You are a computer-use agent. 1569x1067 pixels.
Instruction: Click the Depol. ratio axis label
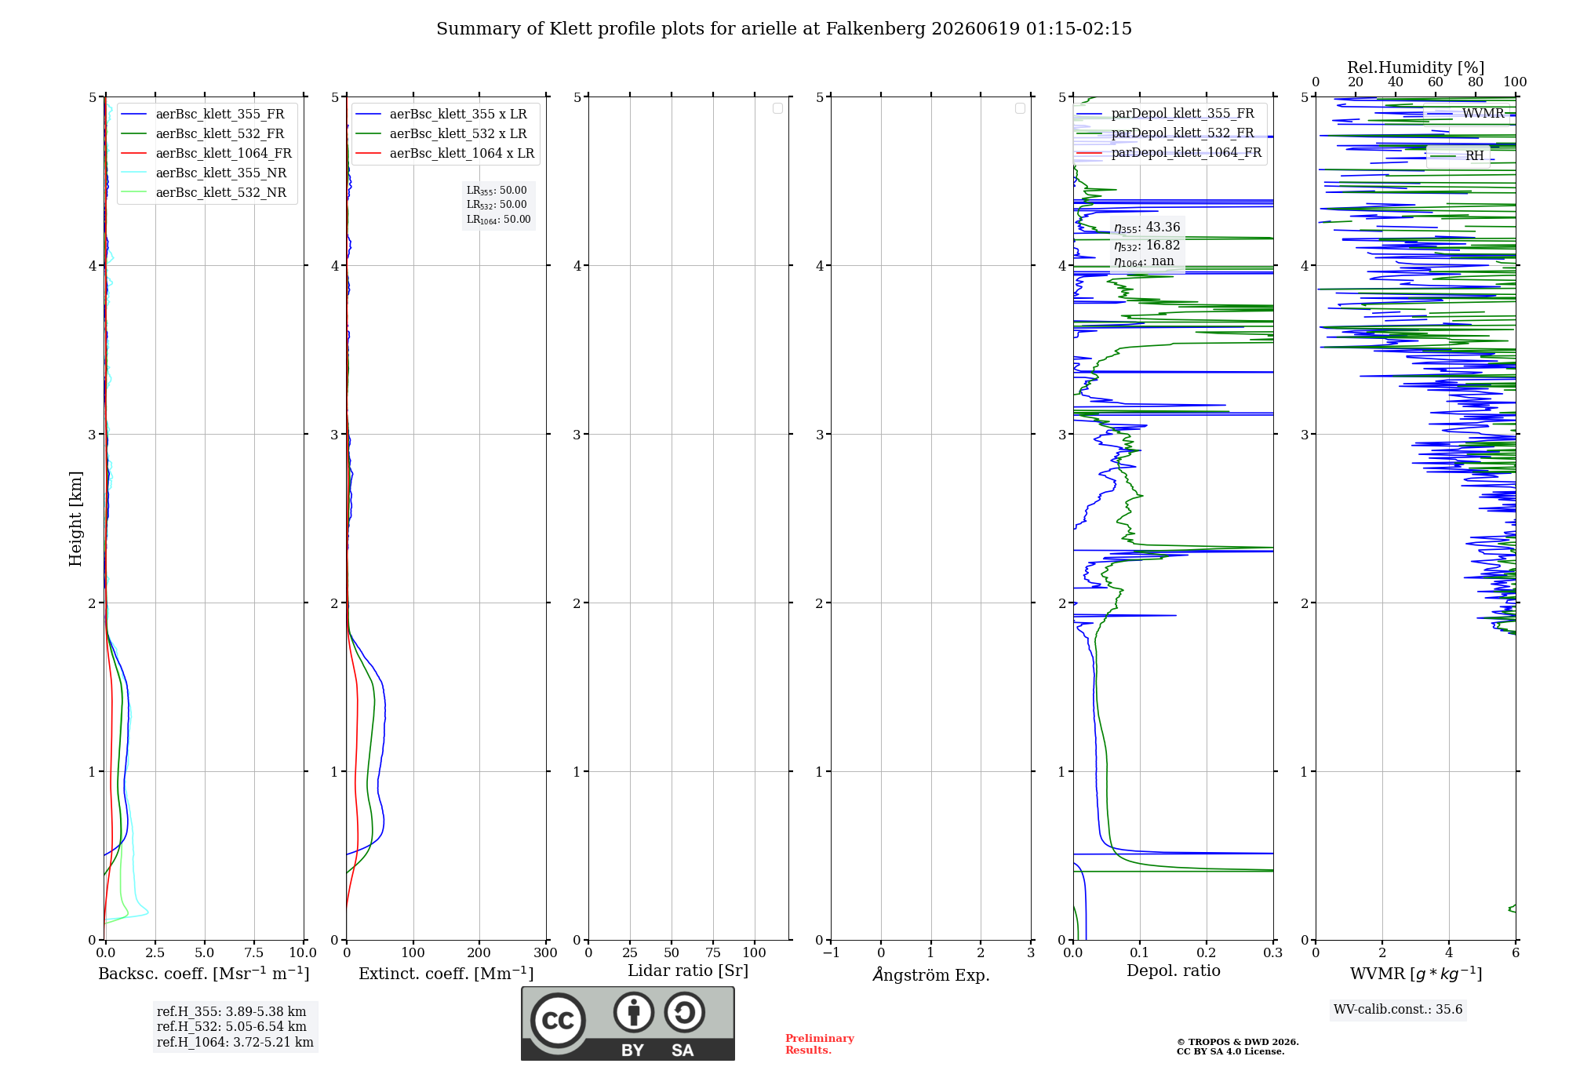1174,971
